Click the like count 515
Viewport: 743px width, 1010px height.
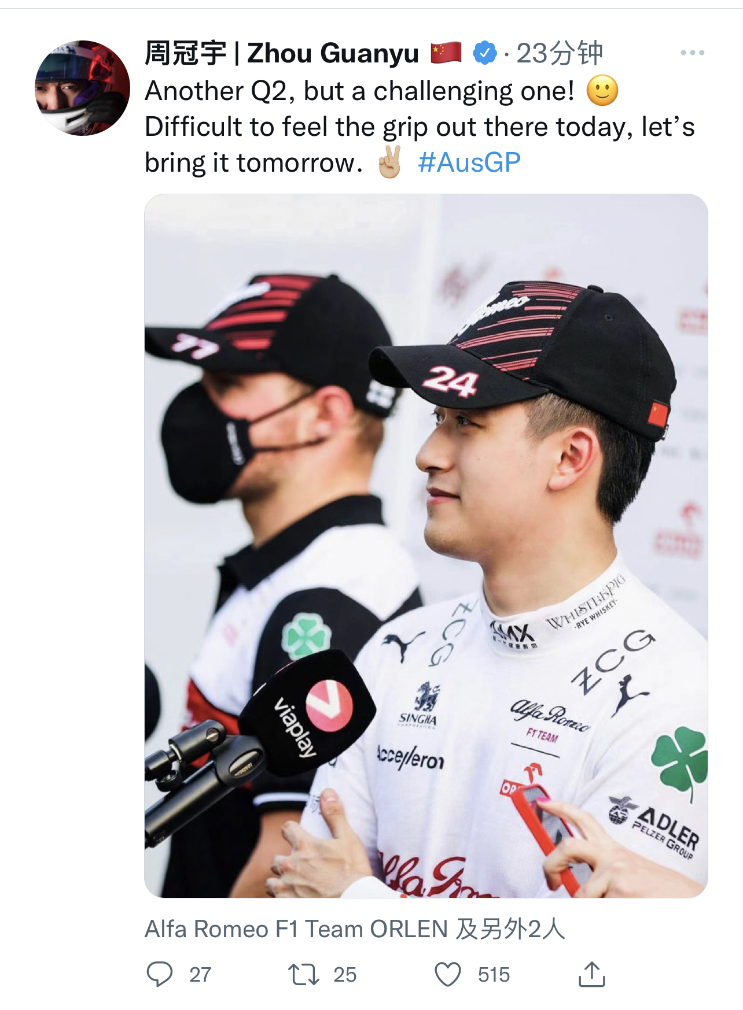[x=494, y=975]
